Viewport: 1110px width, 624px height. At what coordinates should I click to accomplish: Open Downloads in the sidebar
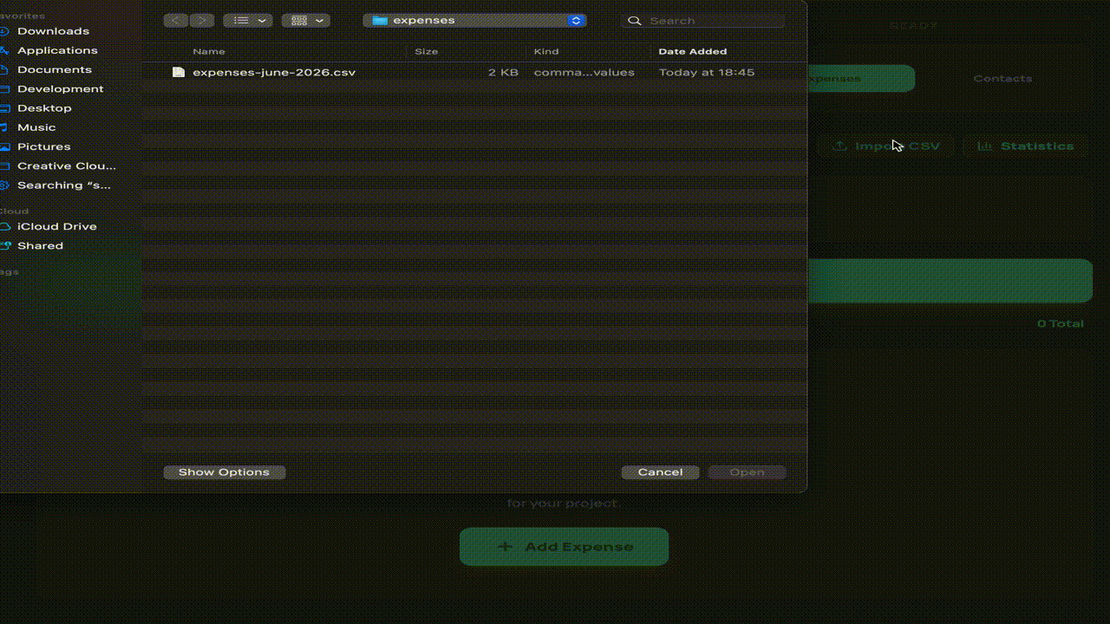point(53,31)
